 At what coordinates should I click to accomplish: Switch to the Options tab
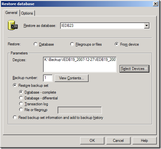tap(27, 13)
